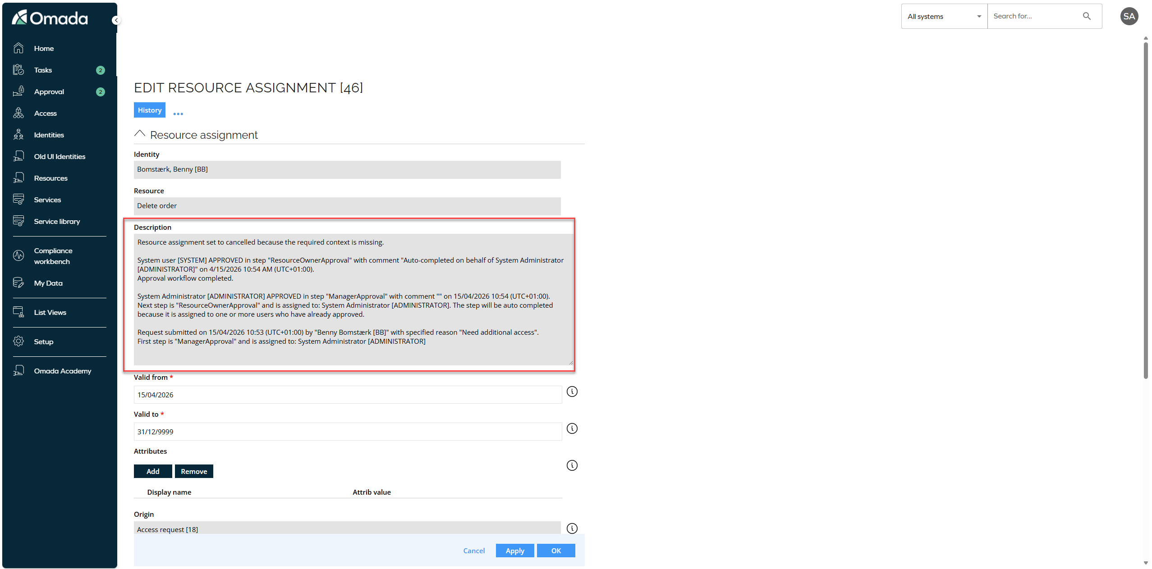1152x569 pixels.
Task: Switch to the History tab
Action: pos(149,110)
